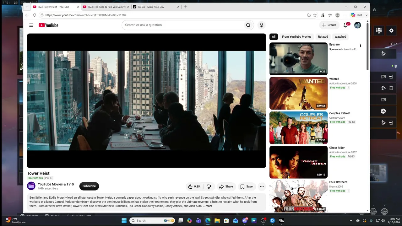Select the Related filter chip
The image size is (402, 226).
click(323, 37)
